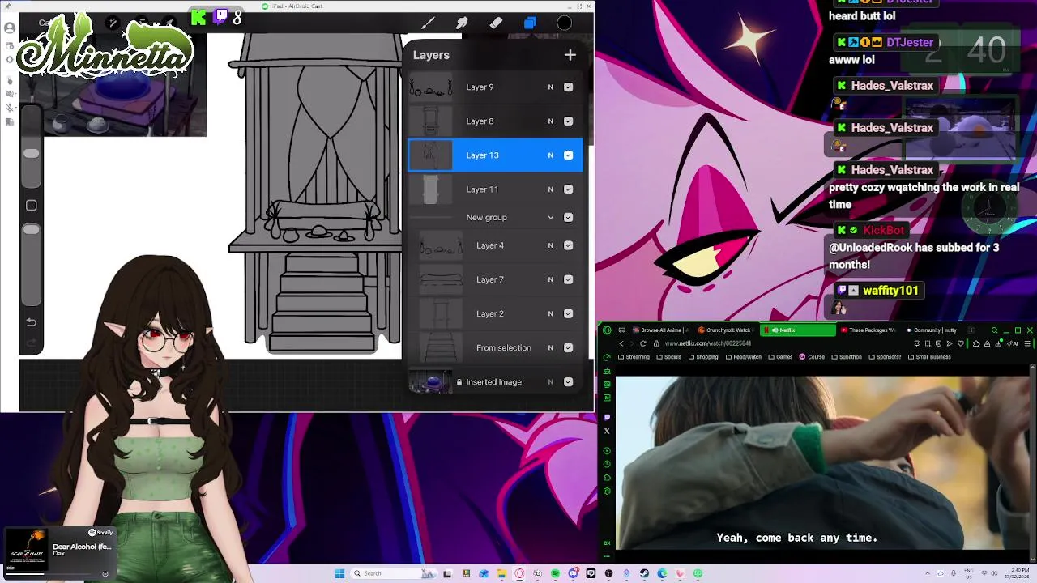
Task: Reload the Netflix page
Action: (643, 343)
